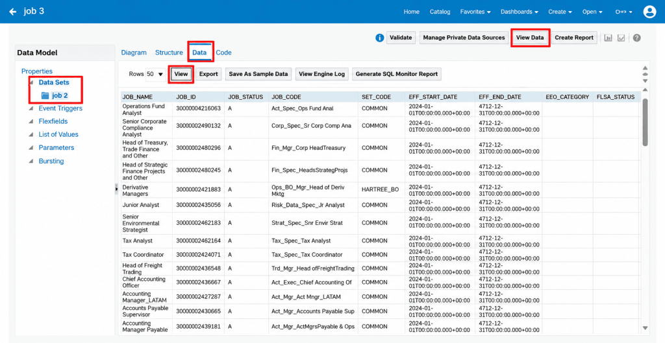Click the blue information icon beside Validate

[379, 38]
